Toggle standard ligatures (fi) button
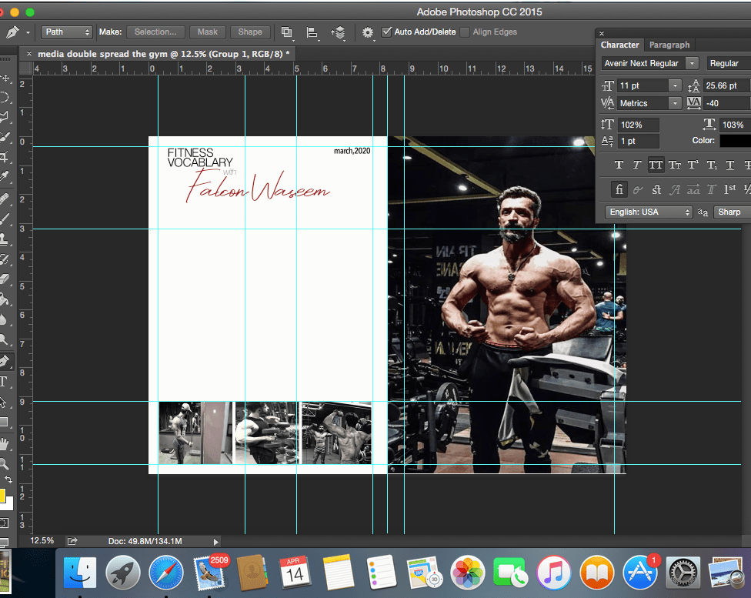 pyautogui.click(x=619, y=189)
